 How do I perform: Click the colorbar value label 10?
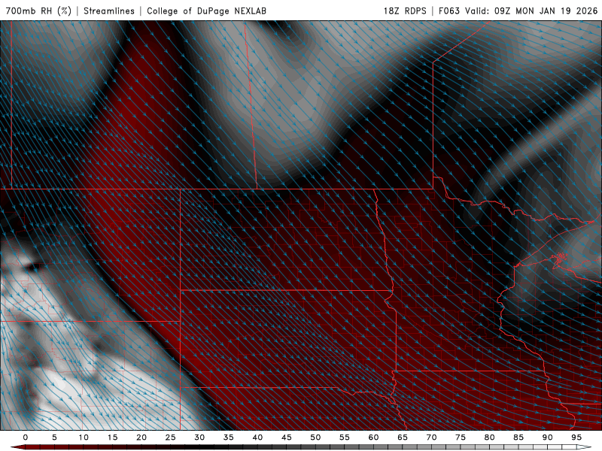(x=84, y=437)
